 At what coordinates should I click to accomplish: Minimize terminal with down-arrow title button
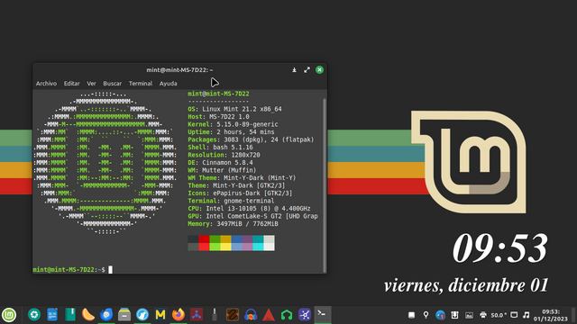(x=295, y=70)
